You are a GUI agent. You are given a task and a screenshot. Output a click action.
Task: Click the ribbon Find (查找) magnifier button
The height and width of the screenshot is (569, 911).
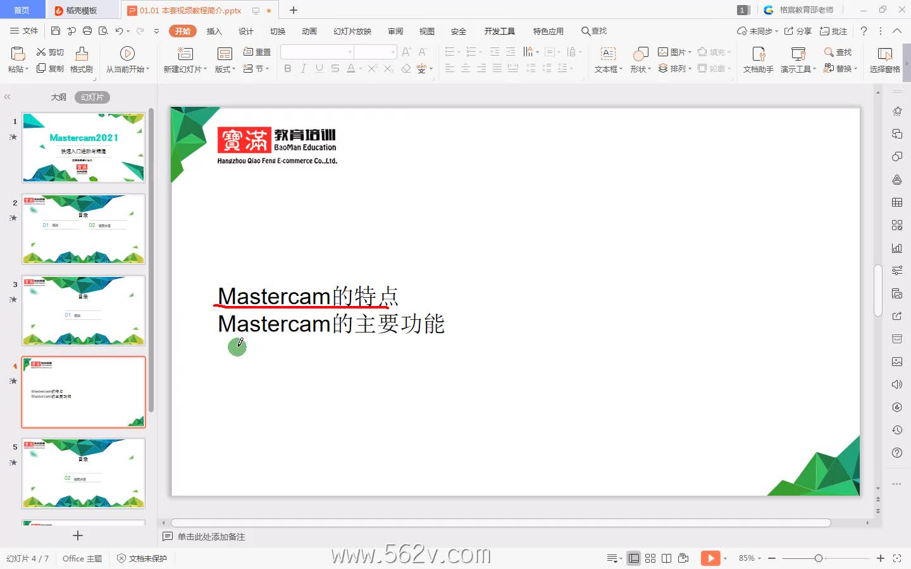pyautogui.click(x=838, y=52)
